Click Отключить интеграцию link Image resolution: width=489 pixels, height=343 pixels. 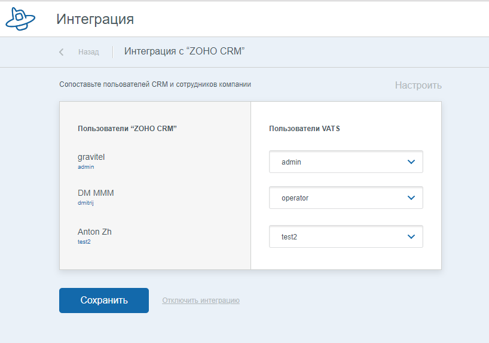pyautogui.click(x=201, y=300)
